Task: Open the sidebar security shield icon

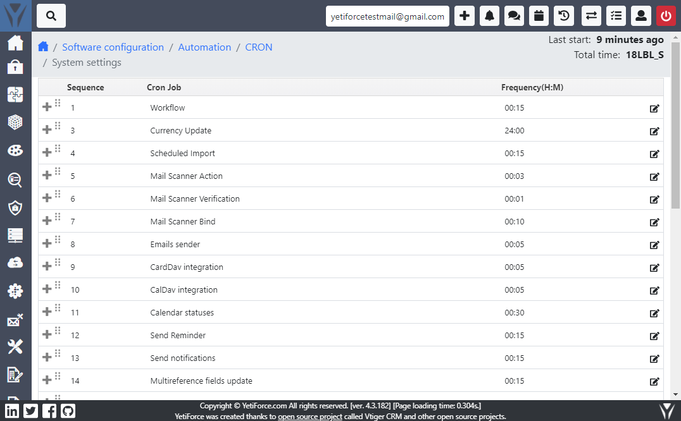Action: click(15, 208)
